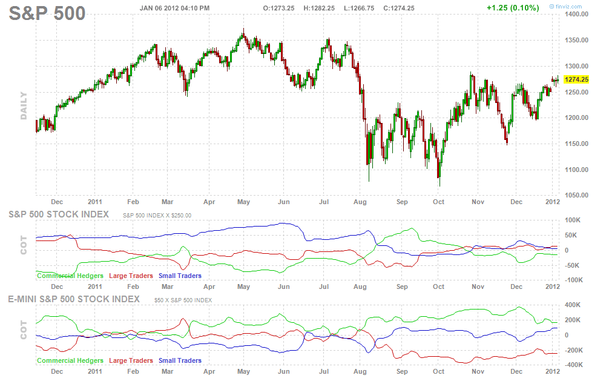The height and width of the screenshot is (381, 609).
Task: Click the 1150.00 price axis label
Action: [576, 144]
